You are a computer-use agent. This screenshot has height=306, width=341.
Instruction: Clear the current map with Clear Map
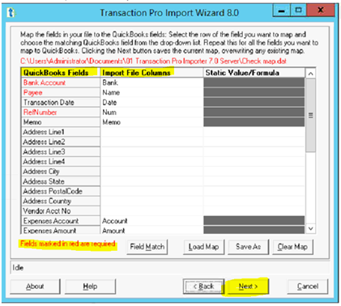292,247
